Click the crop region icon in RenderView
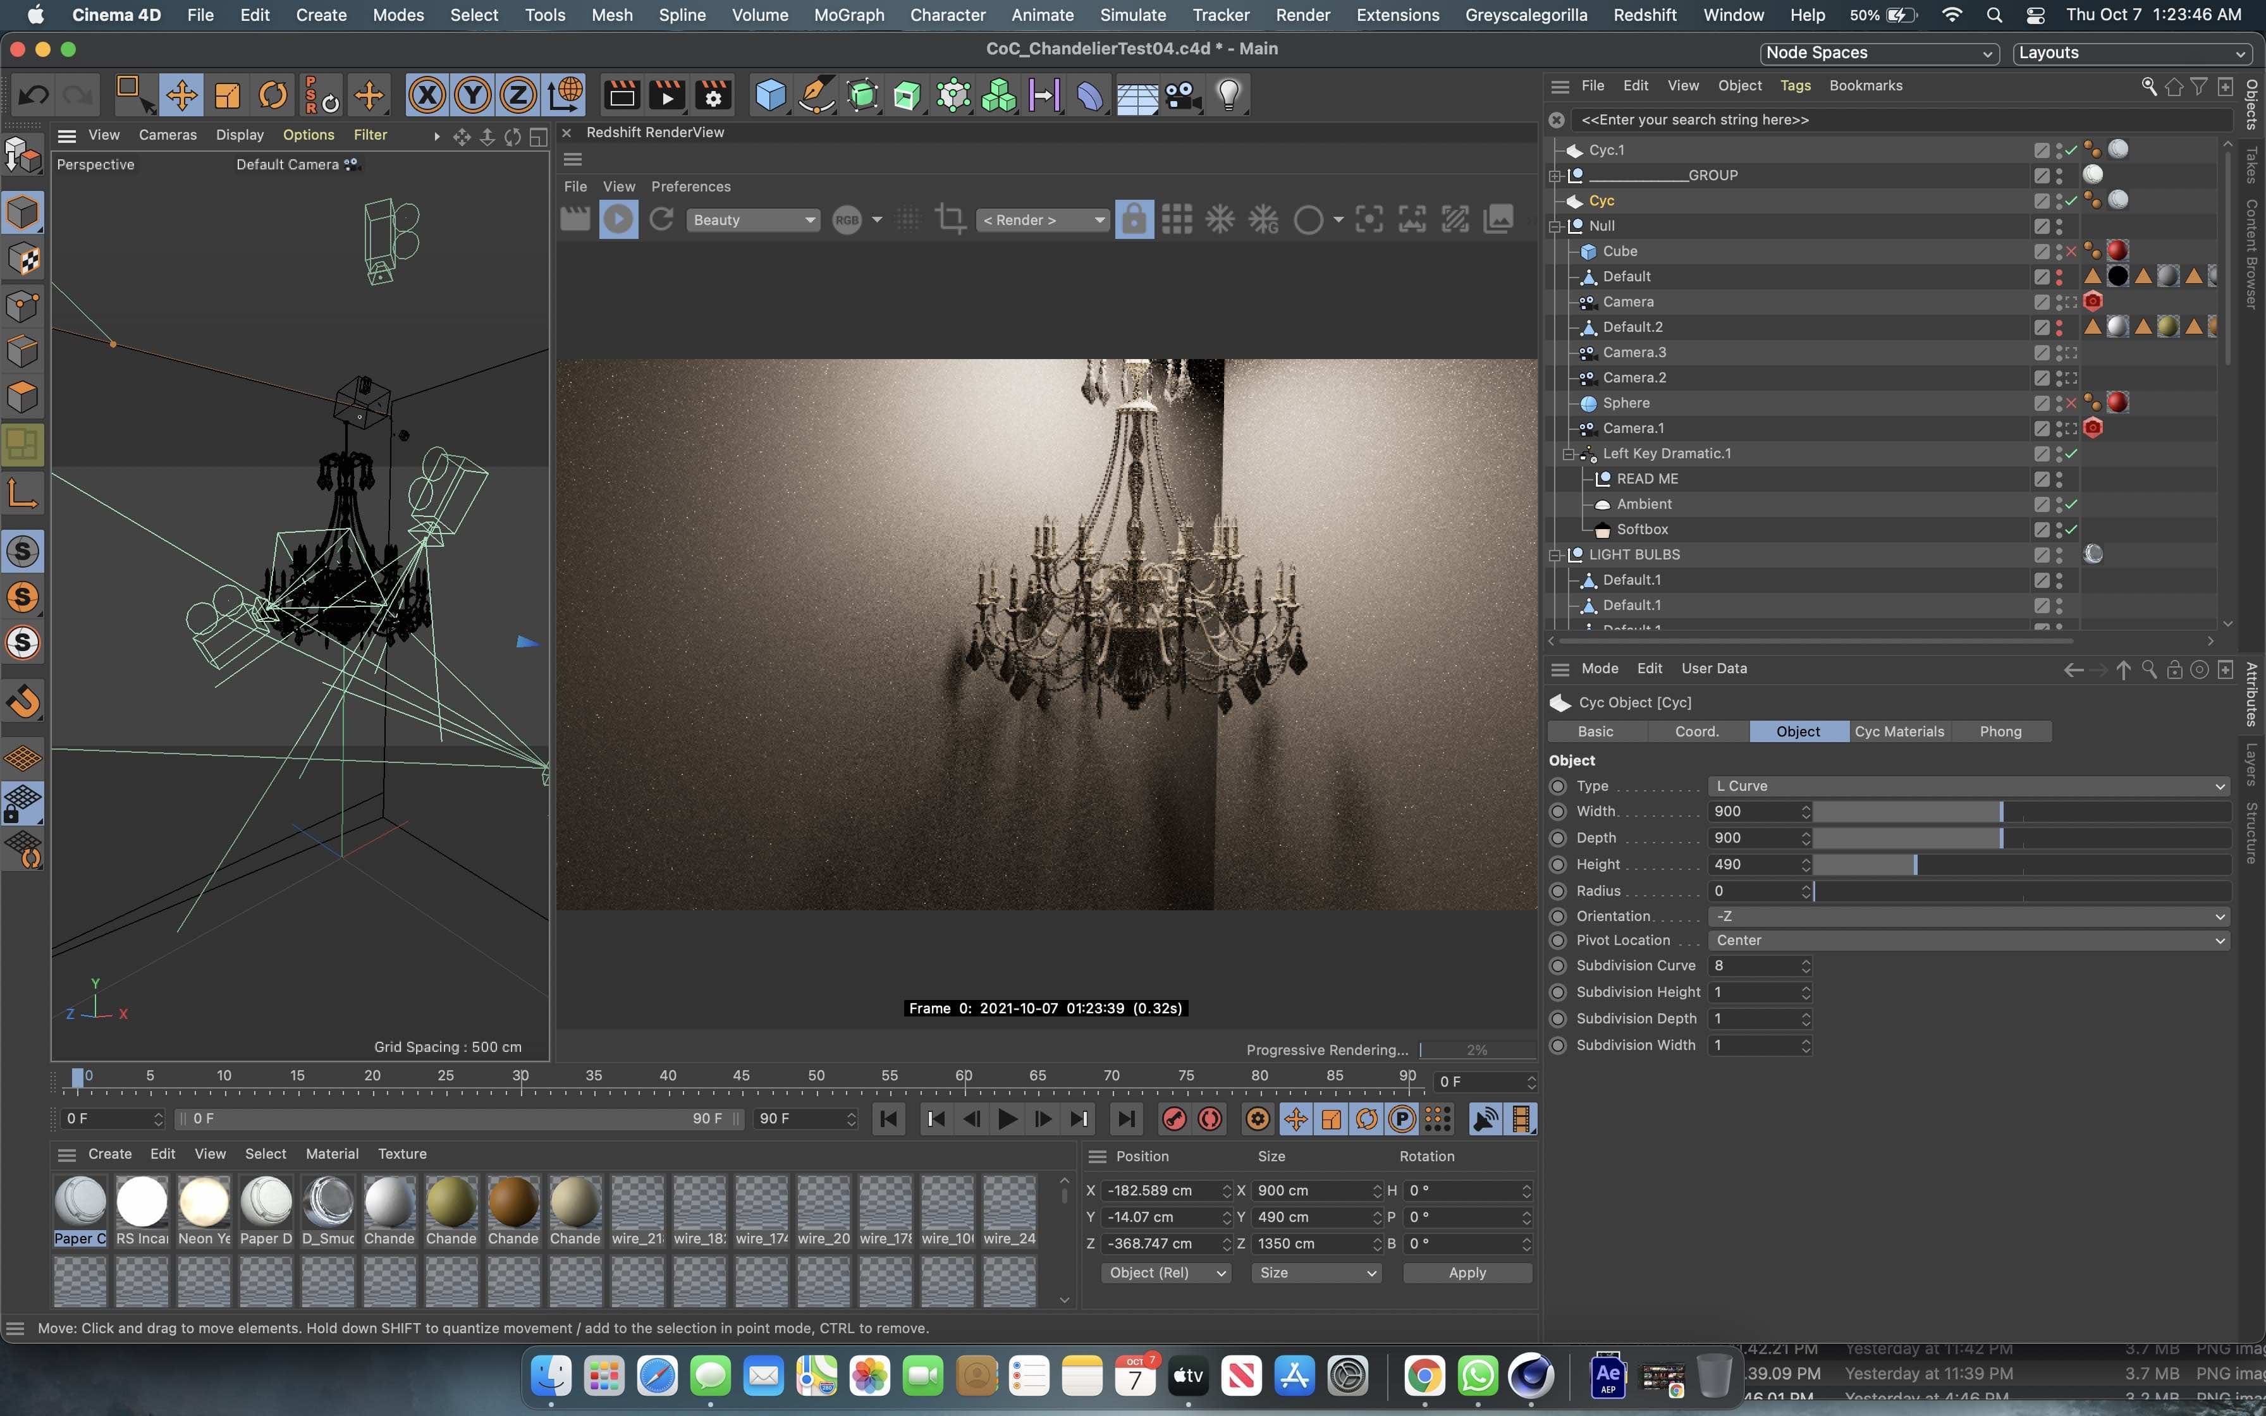The height and width of the screenshot is (1416, 2266). [x=950, y=220]
